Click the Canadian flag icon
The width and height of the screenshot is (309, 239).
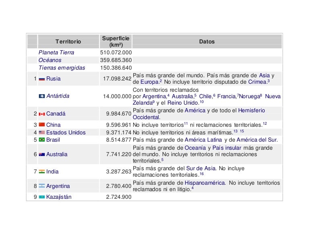tap(42, 114)
